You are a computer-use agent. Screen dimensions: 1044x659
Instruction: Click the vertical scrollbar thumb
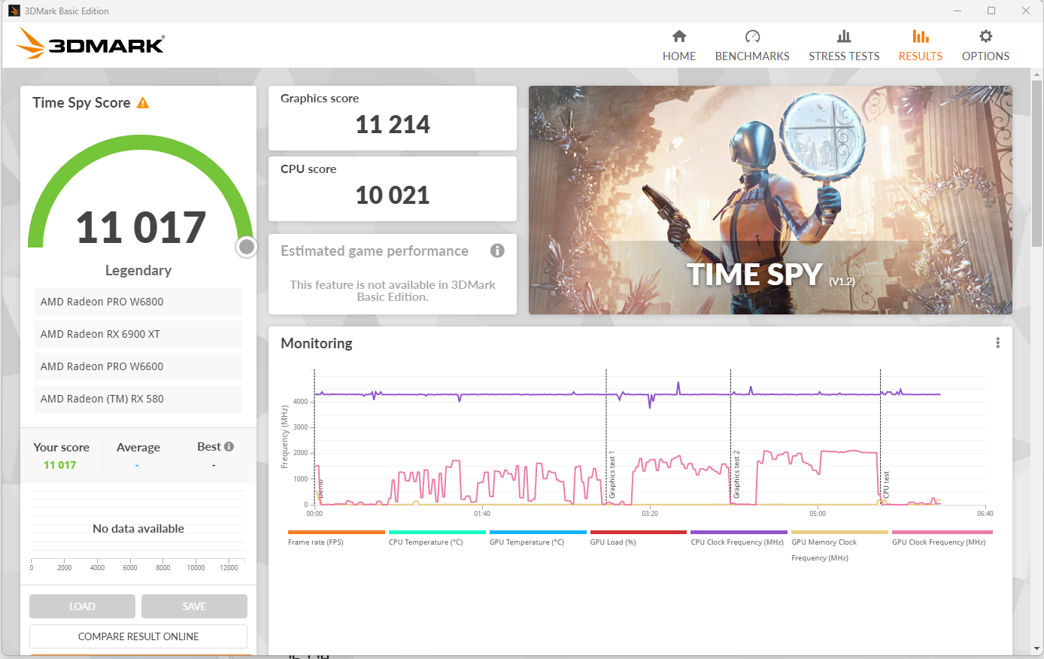pos(1036,162)
